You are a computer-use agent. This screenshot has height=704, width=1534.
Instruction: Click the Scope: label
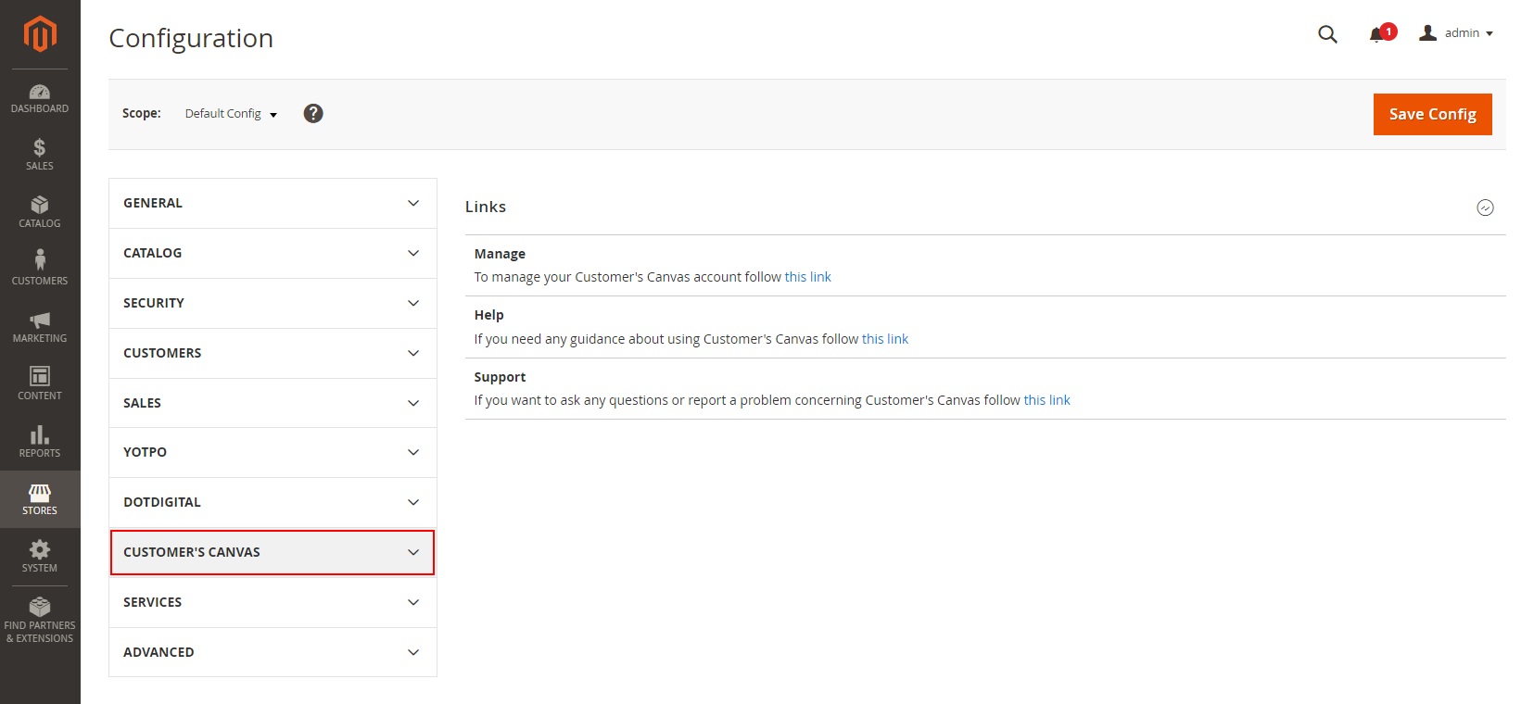click(x=142, y=113)
